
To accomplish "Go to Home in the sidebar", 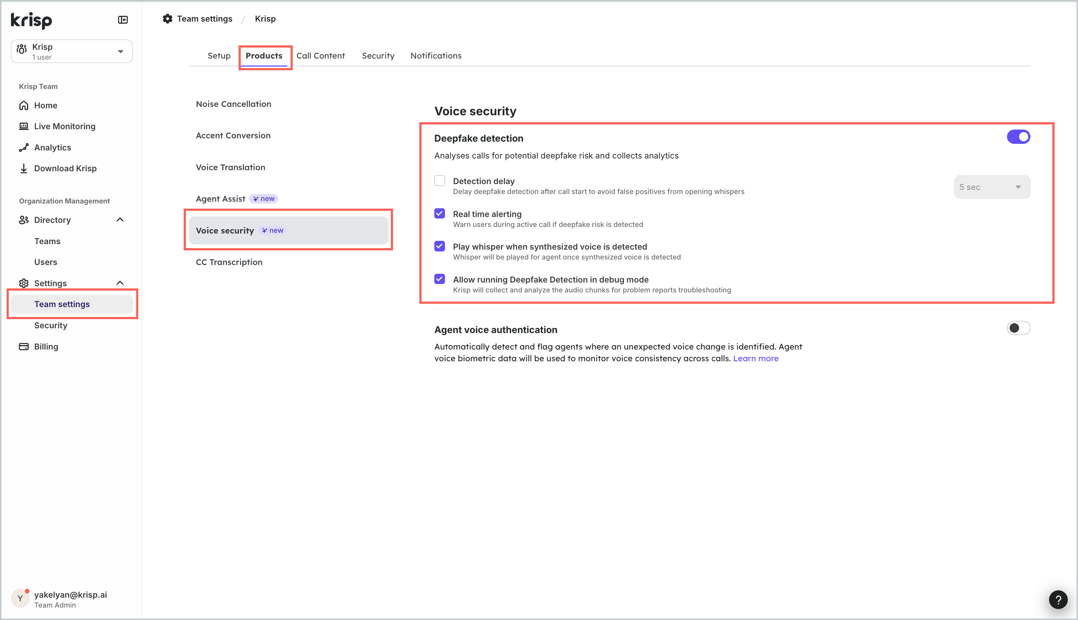I will 45,105.
